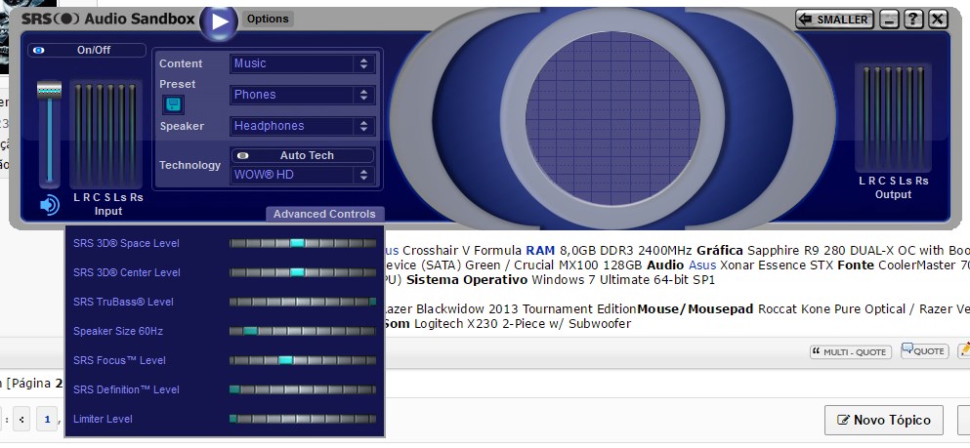Viewport: 970px width, 448px height.
Task: Adjust the SRS Definition Level slider
Action: [x=303, y=389]
